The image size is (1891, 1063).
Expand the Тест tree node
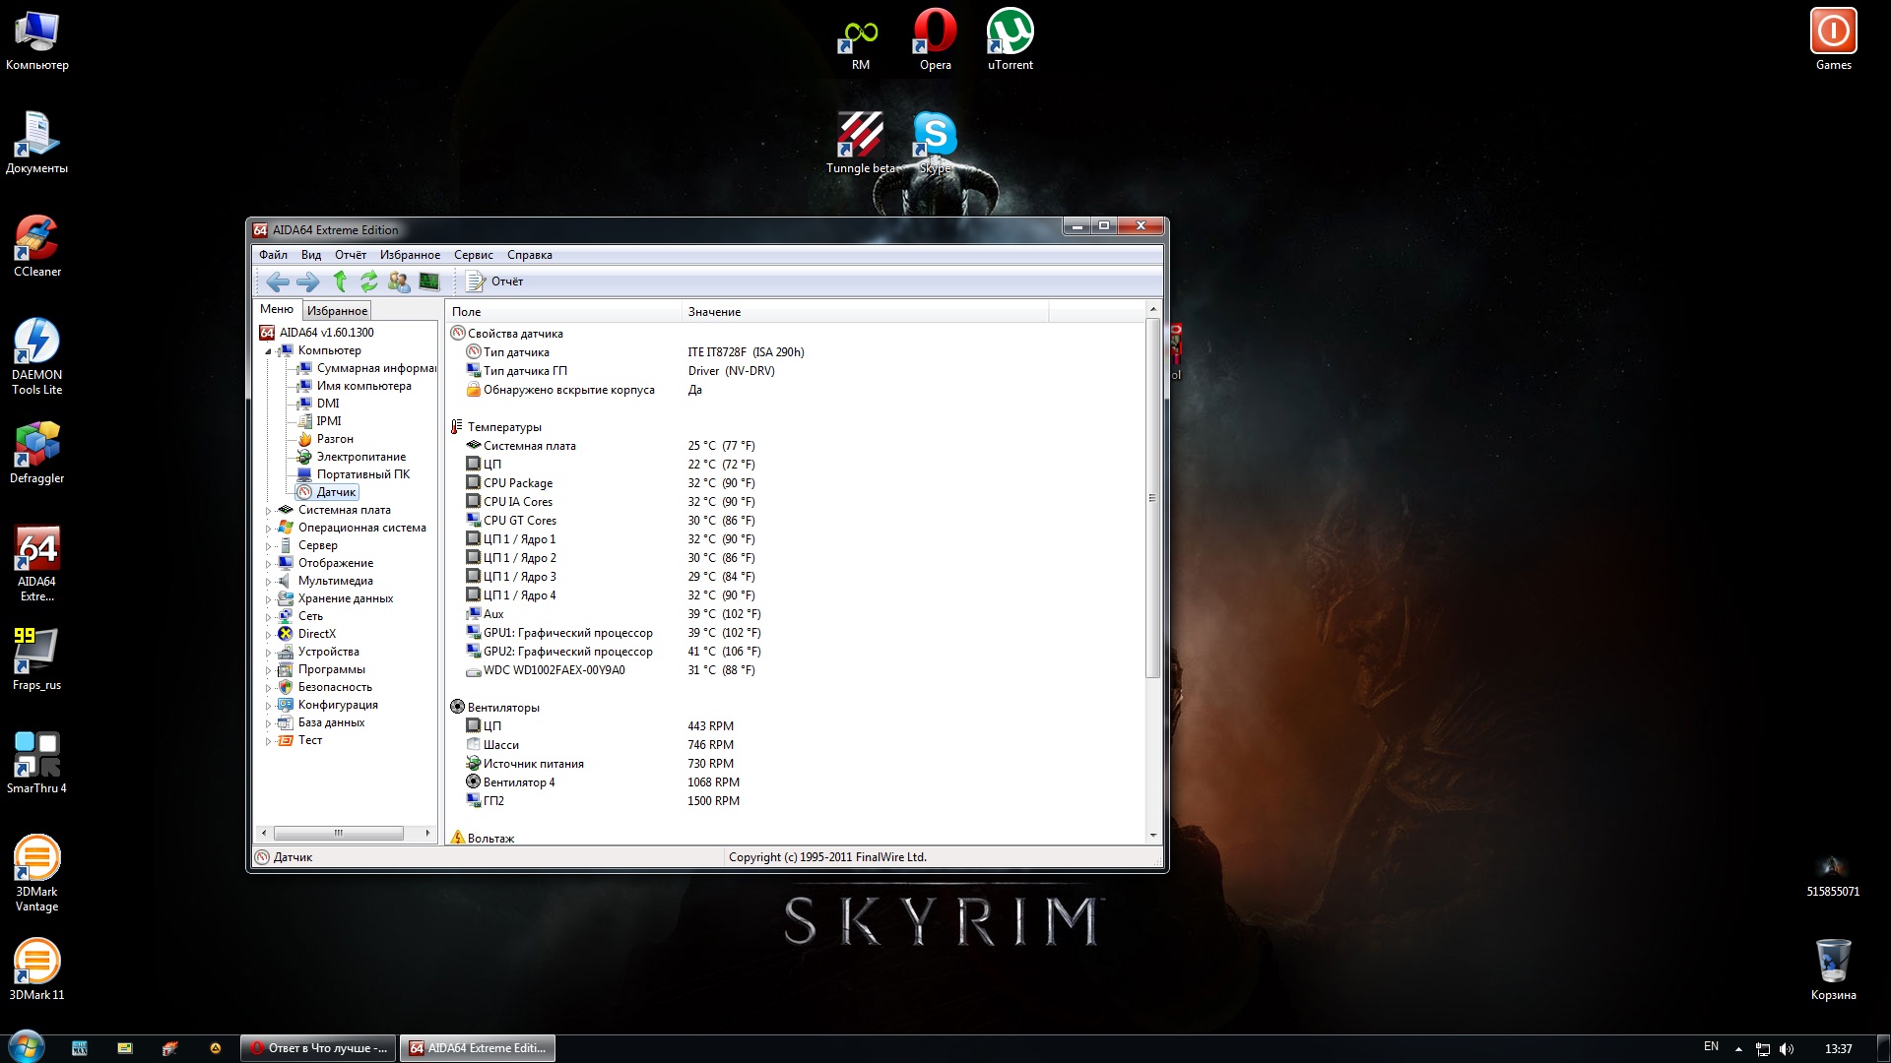pyautogui.click(x=268, y=741)
